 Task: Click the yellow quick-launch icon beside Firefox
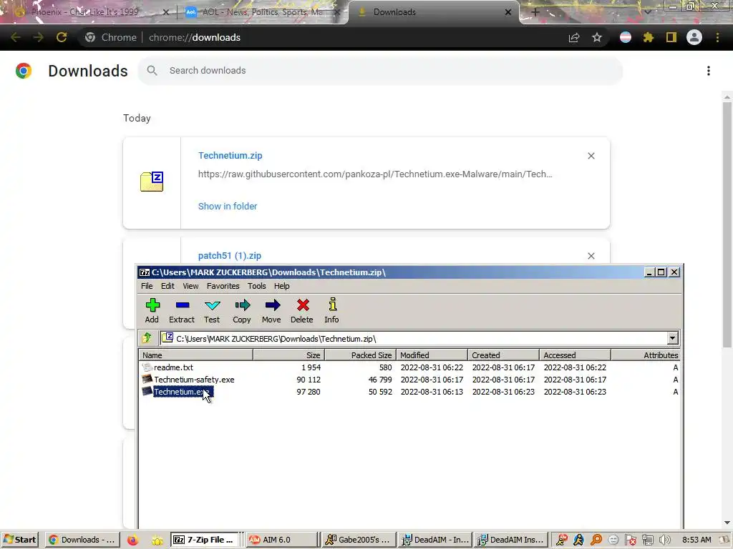coord(157,540)
